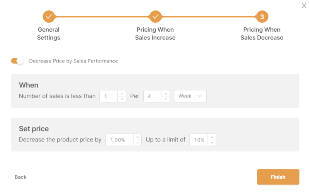Raise the price decrease percentage with up arrow
The image size is (309, 192).
click(138, 137)
